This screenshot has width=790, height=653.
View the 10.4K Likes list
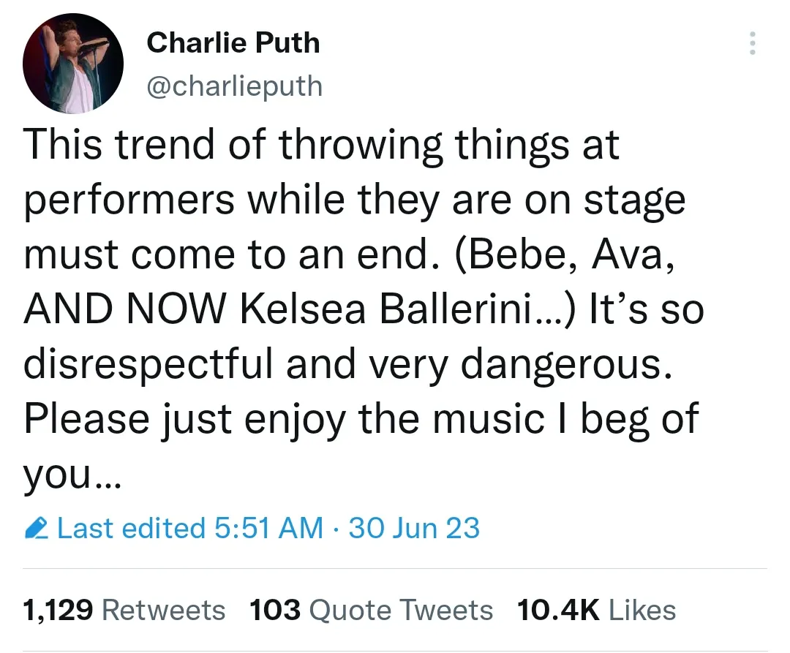point(596,610)
